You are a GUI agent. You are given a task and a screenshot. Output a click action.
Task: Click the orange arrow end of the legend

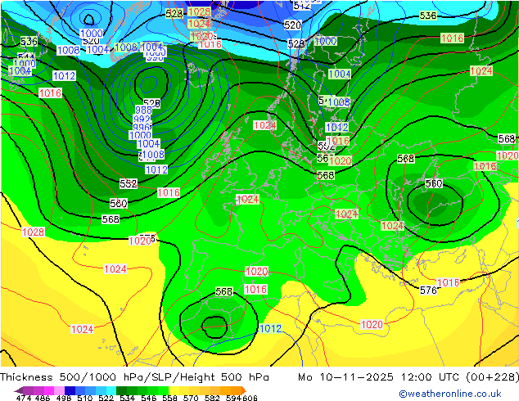244,390
